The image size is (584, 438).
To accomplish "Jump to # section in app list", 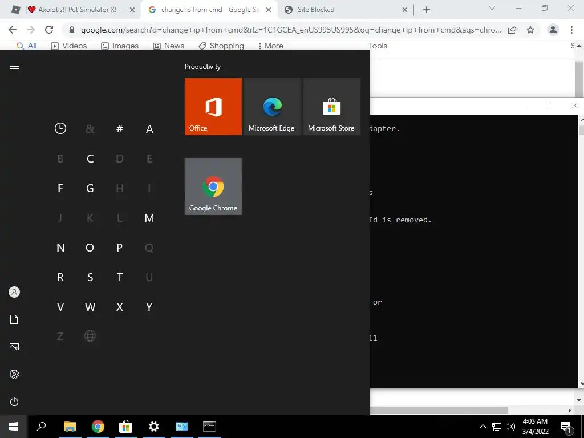I will pyautogui.click(x=120, y=129).
